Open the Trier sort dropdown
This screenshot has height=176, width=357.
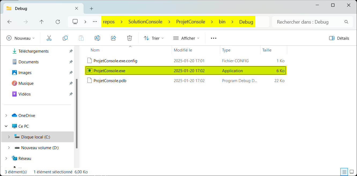pyautogui.click(x=154, y=38)
